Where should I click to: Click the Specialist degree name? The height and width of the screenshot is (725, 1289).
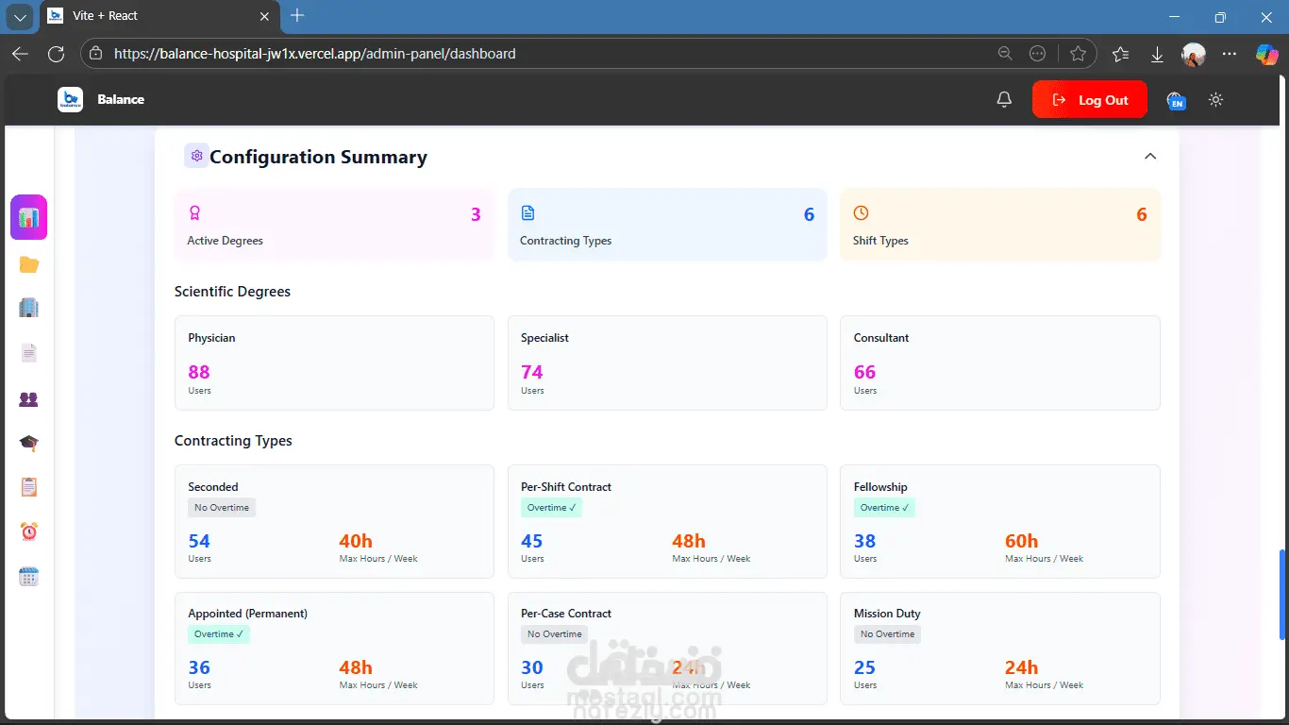click(544, 338)
